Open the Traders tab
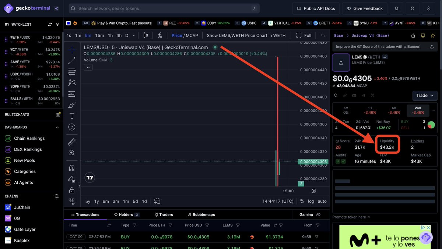The height and width of the screenshot is (249, 442). click(x=164, y=214)
